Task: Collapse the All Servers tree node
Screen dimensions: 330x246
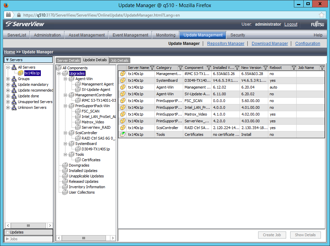Action: [x=8, y=68]
